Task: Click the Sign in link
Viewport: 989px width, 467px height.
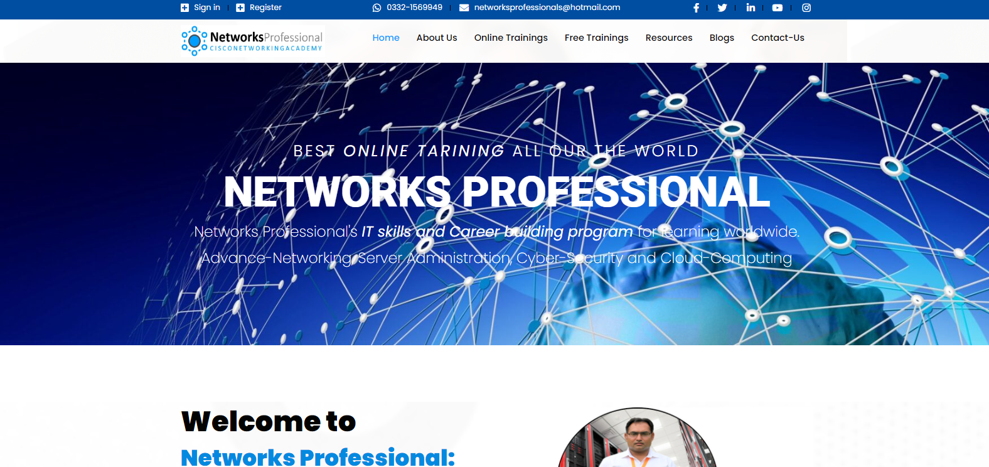Action: click(207, 8)
